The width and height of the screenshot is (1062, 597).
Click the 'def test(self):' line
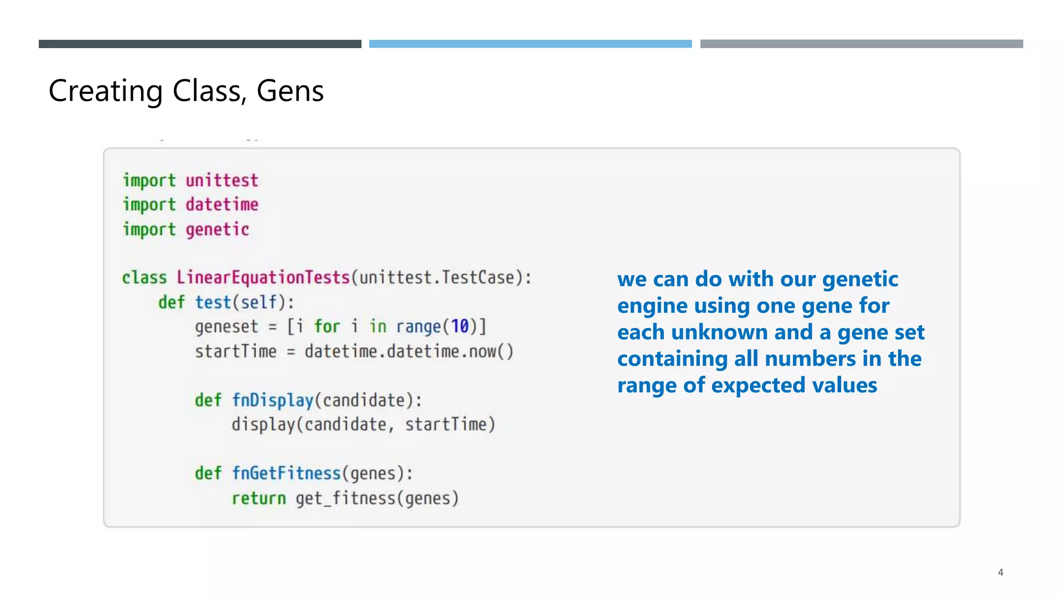[226, 302]
